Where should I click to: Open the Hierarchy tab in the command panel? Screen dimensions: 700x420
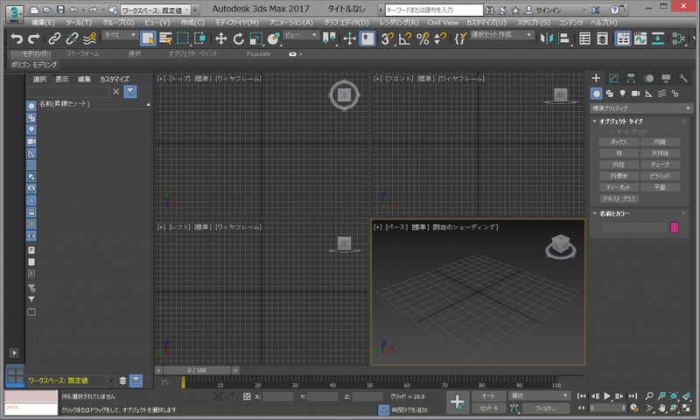[x=631, y=78]
